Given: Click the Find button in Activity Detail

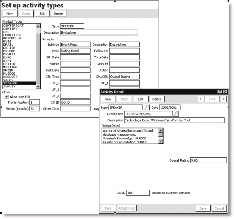Looking at the screenshot, I should pyautogui.click(x=212, y=99).
